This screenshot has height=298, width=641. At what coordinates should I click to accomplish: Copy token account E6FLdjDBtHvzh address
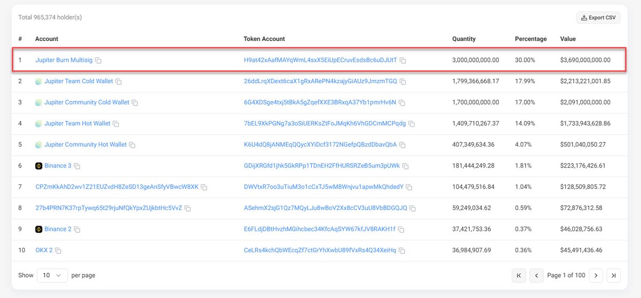pos(401,230)
